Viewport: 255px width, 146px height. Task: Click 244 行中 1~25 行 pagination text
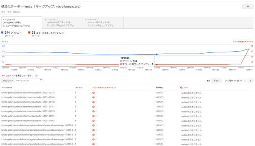click(x=233, y=81)
